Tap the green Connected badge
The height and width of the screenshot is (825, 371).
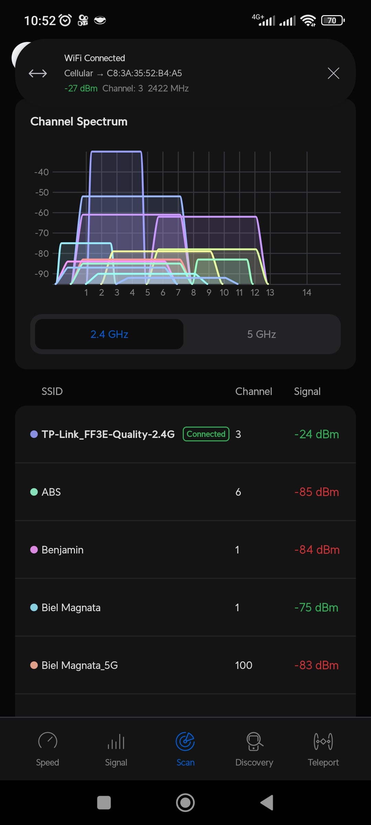coord(206,434)
